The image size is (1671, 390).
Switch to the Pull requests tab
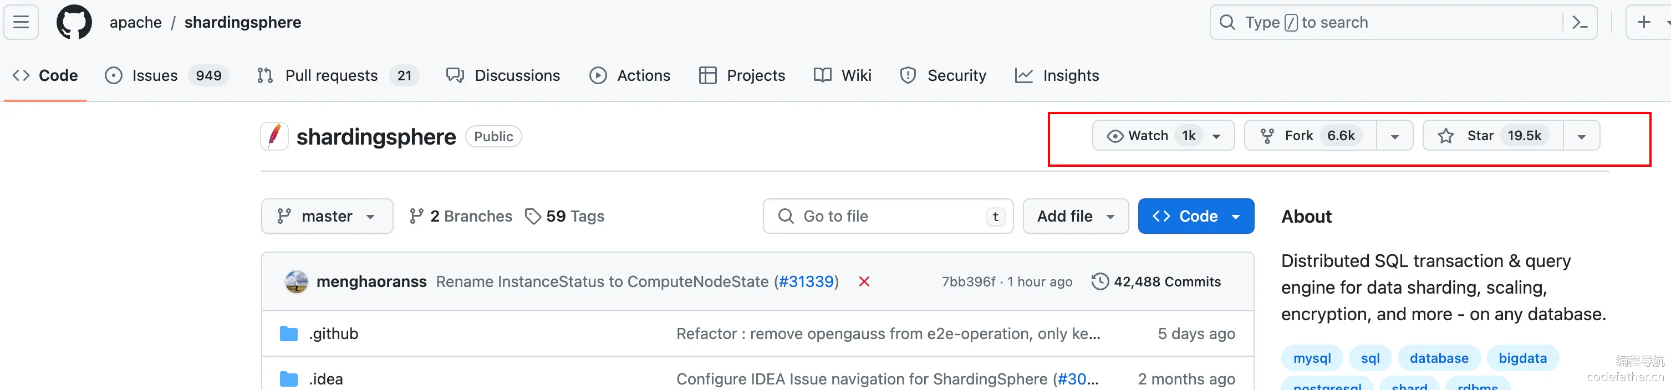(337, 75)
